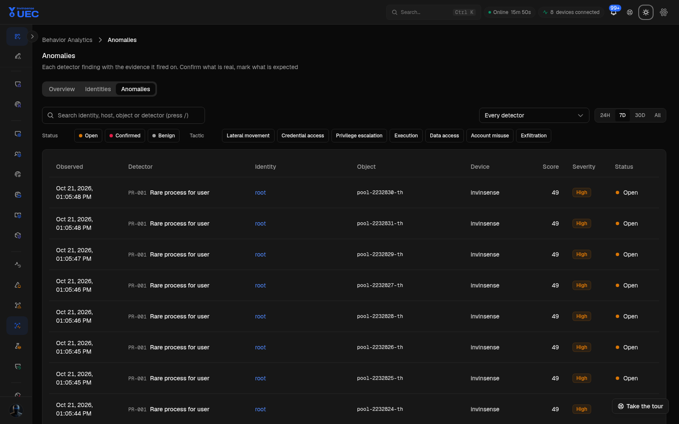The height and width of the screenshot is (424, 679).
Task: Open root identity for pool-2232830-th row
Action: [x=261, y=192]
